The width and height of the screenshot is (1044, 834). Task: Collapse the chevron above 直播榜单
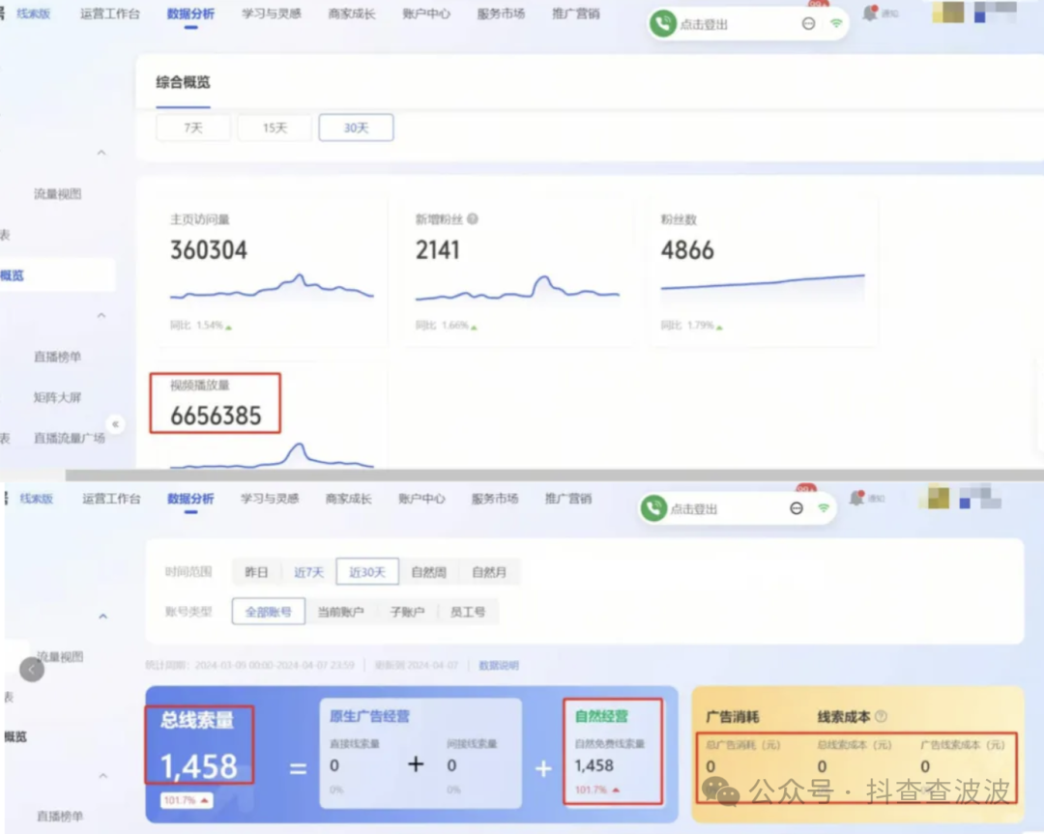(x=101, y=314)
